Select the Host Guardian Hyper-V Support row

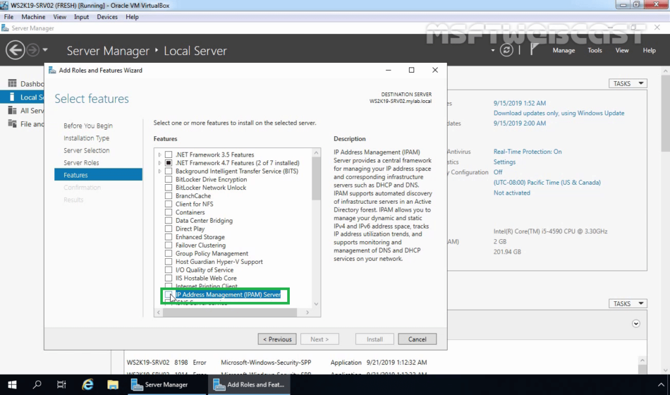tap(219, 261)
